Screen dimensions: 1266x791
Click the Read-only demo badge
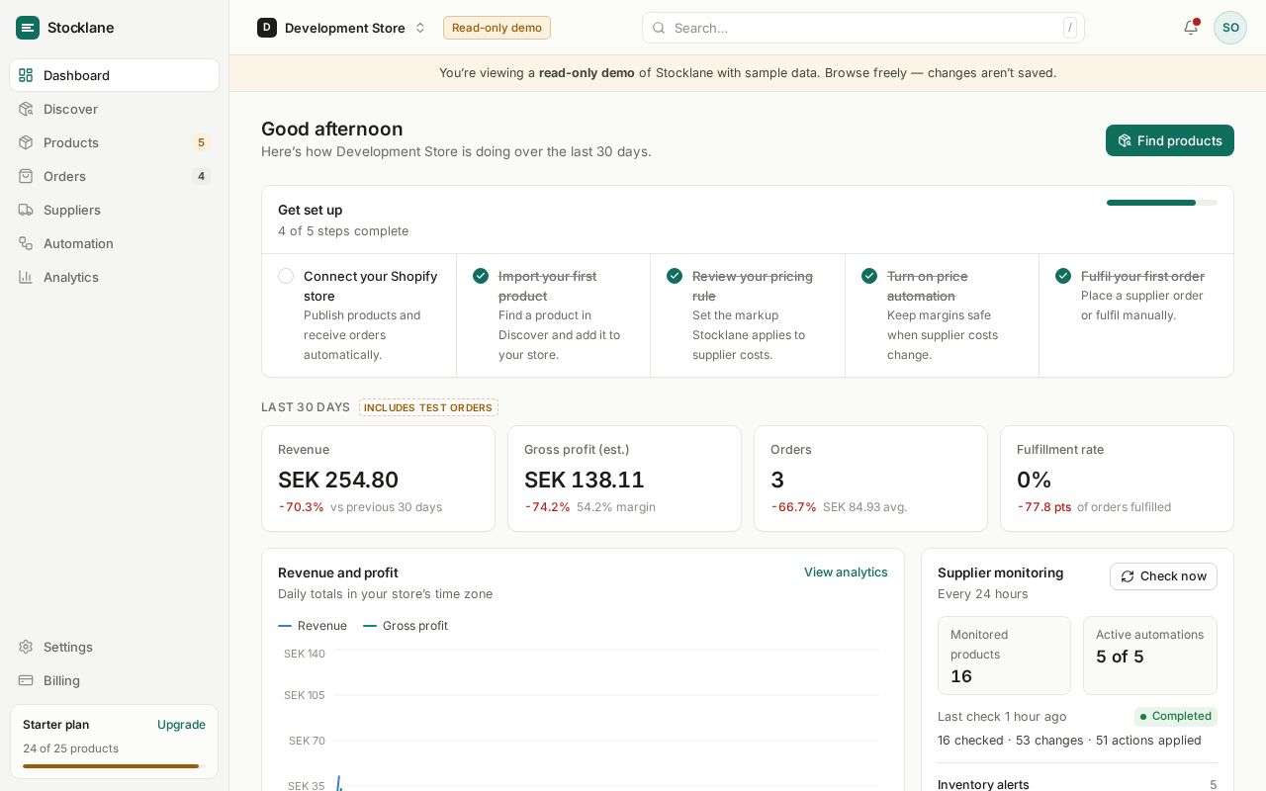pyautogui.click(x=497, y=28)
